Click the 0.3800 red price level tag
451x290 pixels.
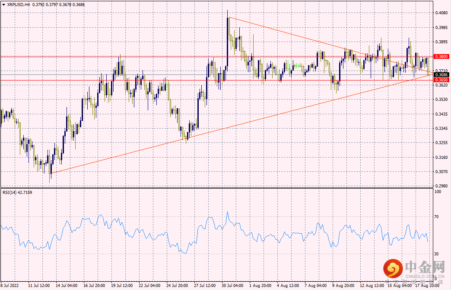click(x=441, y=57)
